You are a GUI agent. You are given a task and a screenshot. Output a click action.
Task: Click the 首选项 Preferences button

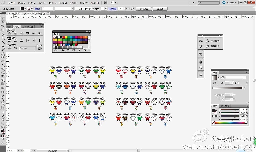click(x=160, y=9)
